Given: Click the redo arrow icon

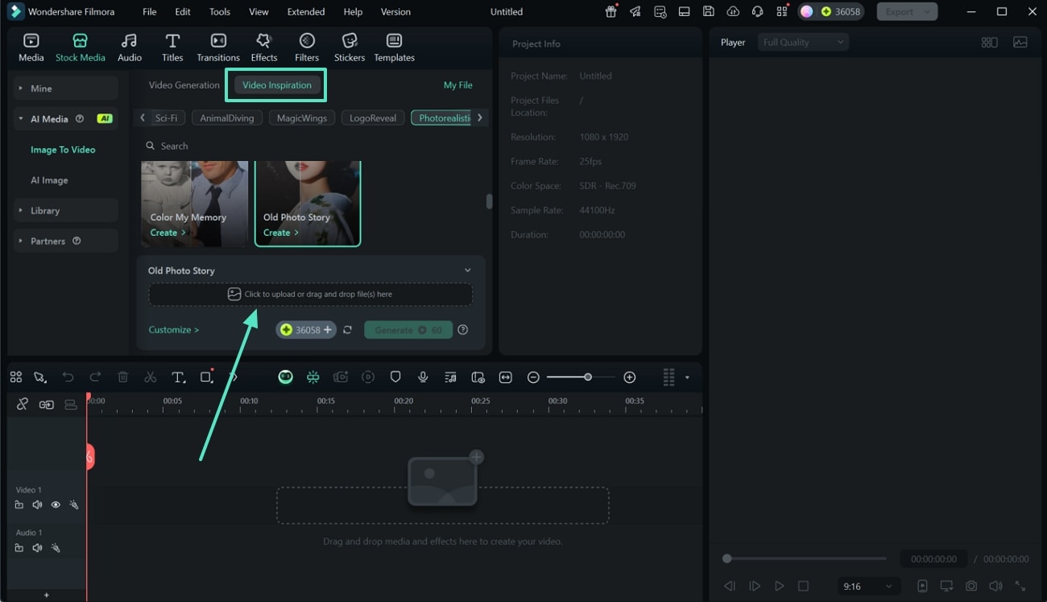Looking at the screenshot, I should (95, 377).
